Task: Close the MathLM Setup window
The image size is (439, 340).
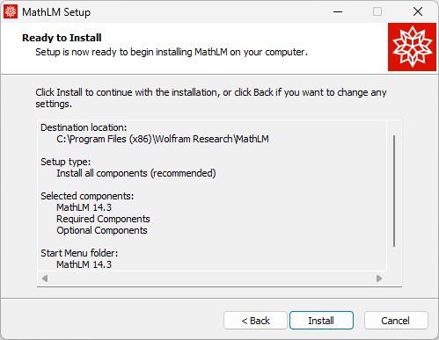Action: [x=418, y=11]
